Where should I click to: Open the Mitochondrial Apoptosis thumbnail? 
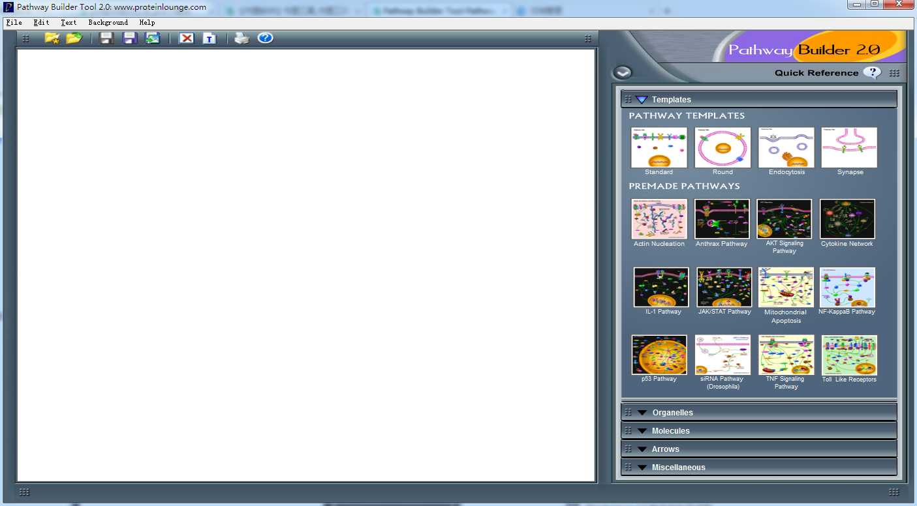pos(786,287)
